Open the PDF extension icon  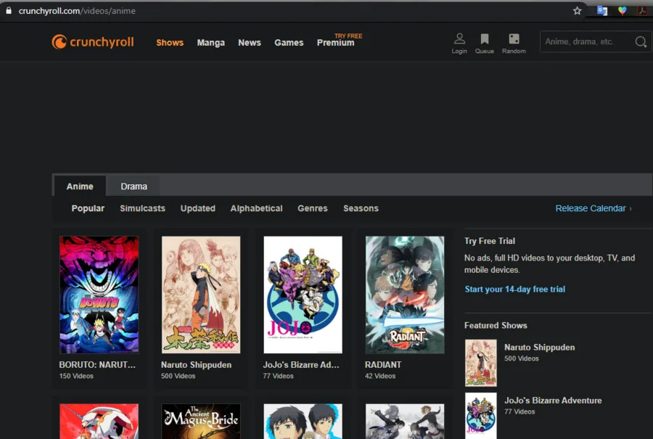click(x=642, y=11)
